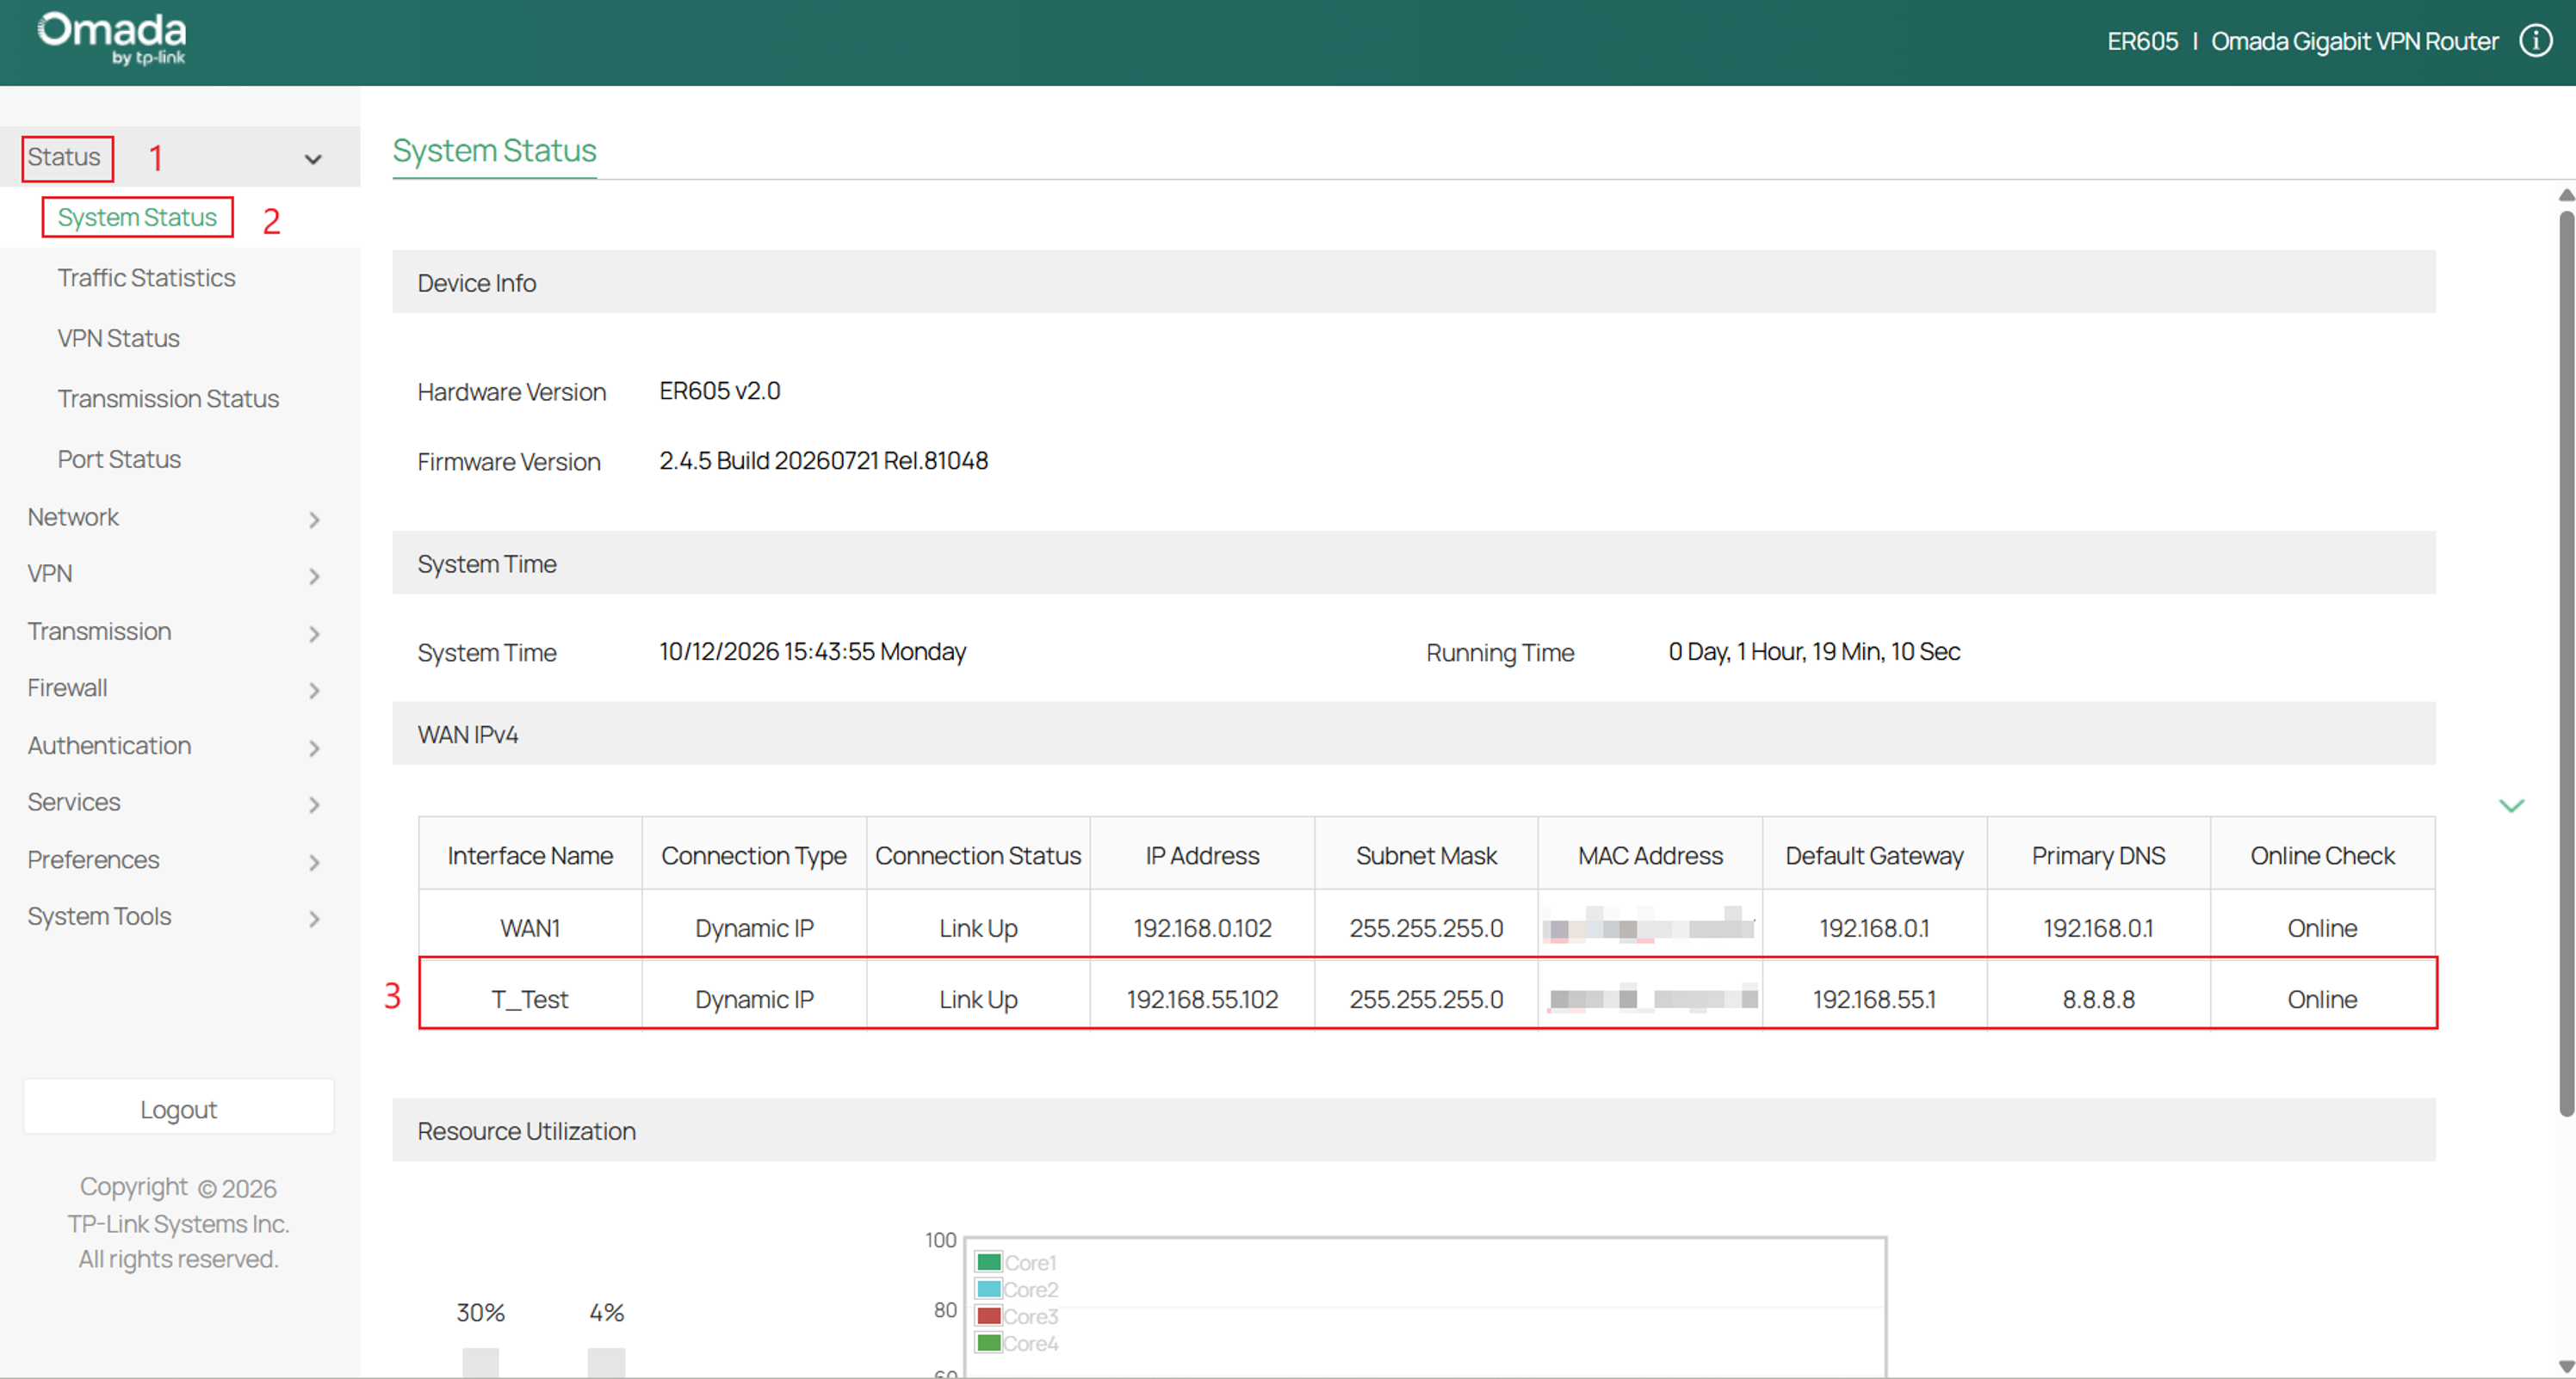This screenshot has height=1379, width=2576.
Task: Click the Core1 green legend swatch
Action: (988, 1262)
